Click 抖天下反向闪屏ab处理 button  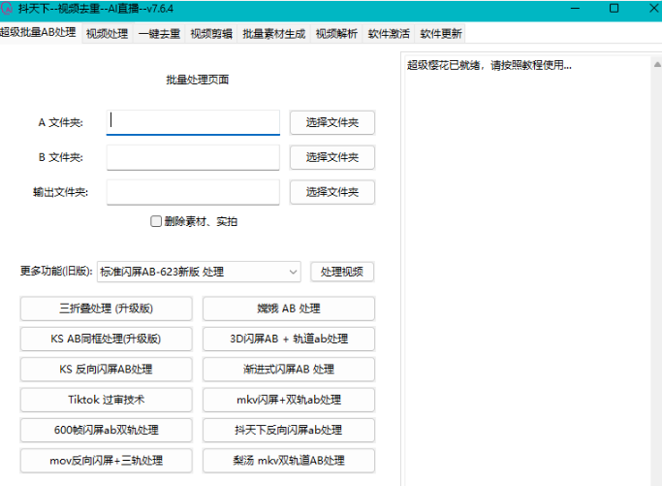click(x=289, y=430)
